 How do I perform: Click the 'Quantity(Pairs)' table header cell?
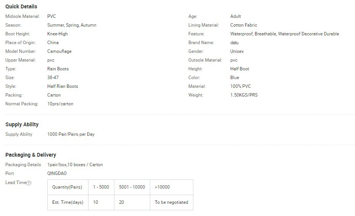[x=67, y=187]
